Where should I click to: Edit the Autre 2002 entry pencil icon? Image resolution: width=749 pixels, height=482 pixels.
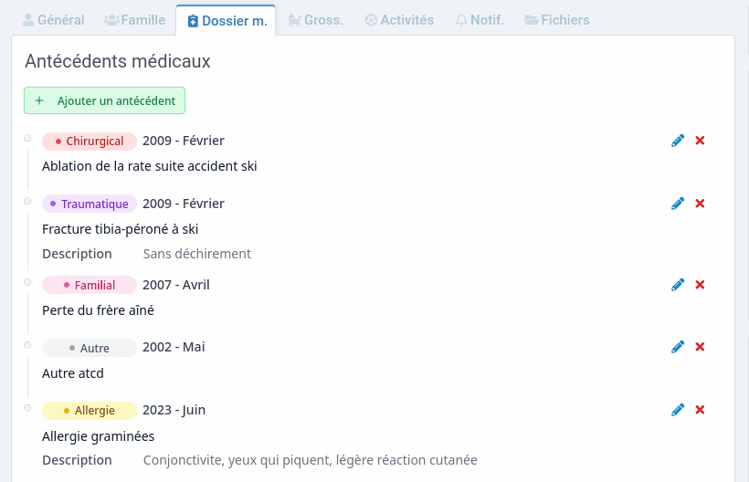(678, 347)
